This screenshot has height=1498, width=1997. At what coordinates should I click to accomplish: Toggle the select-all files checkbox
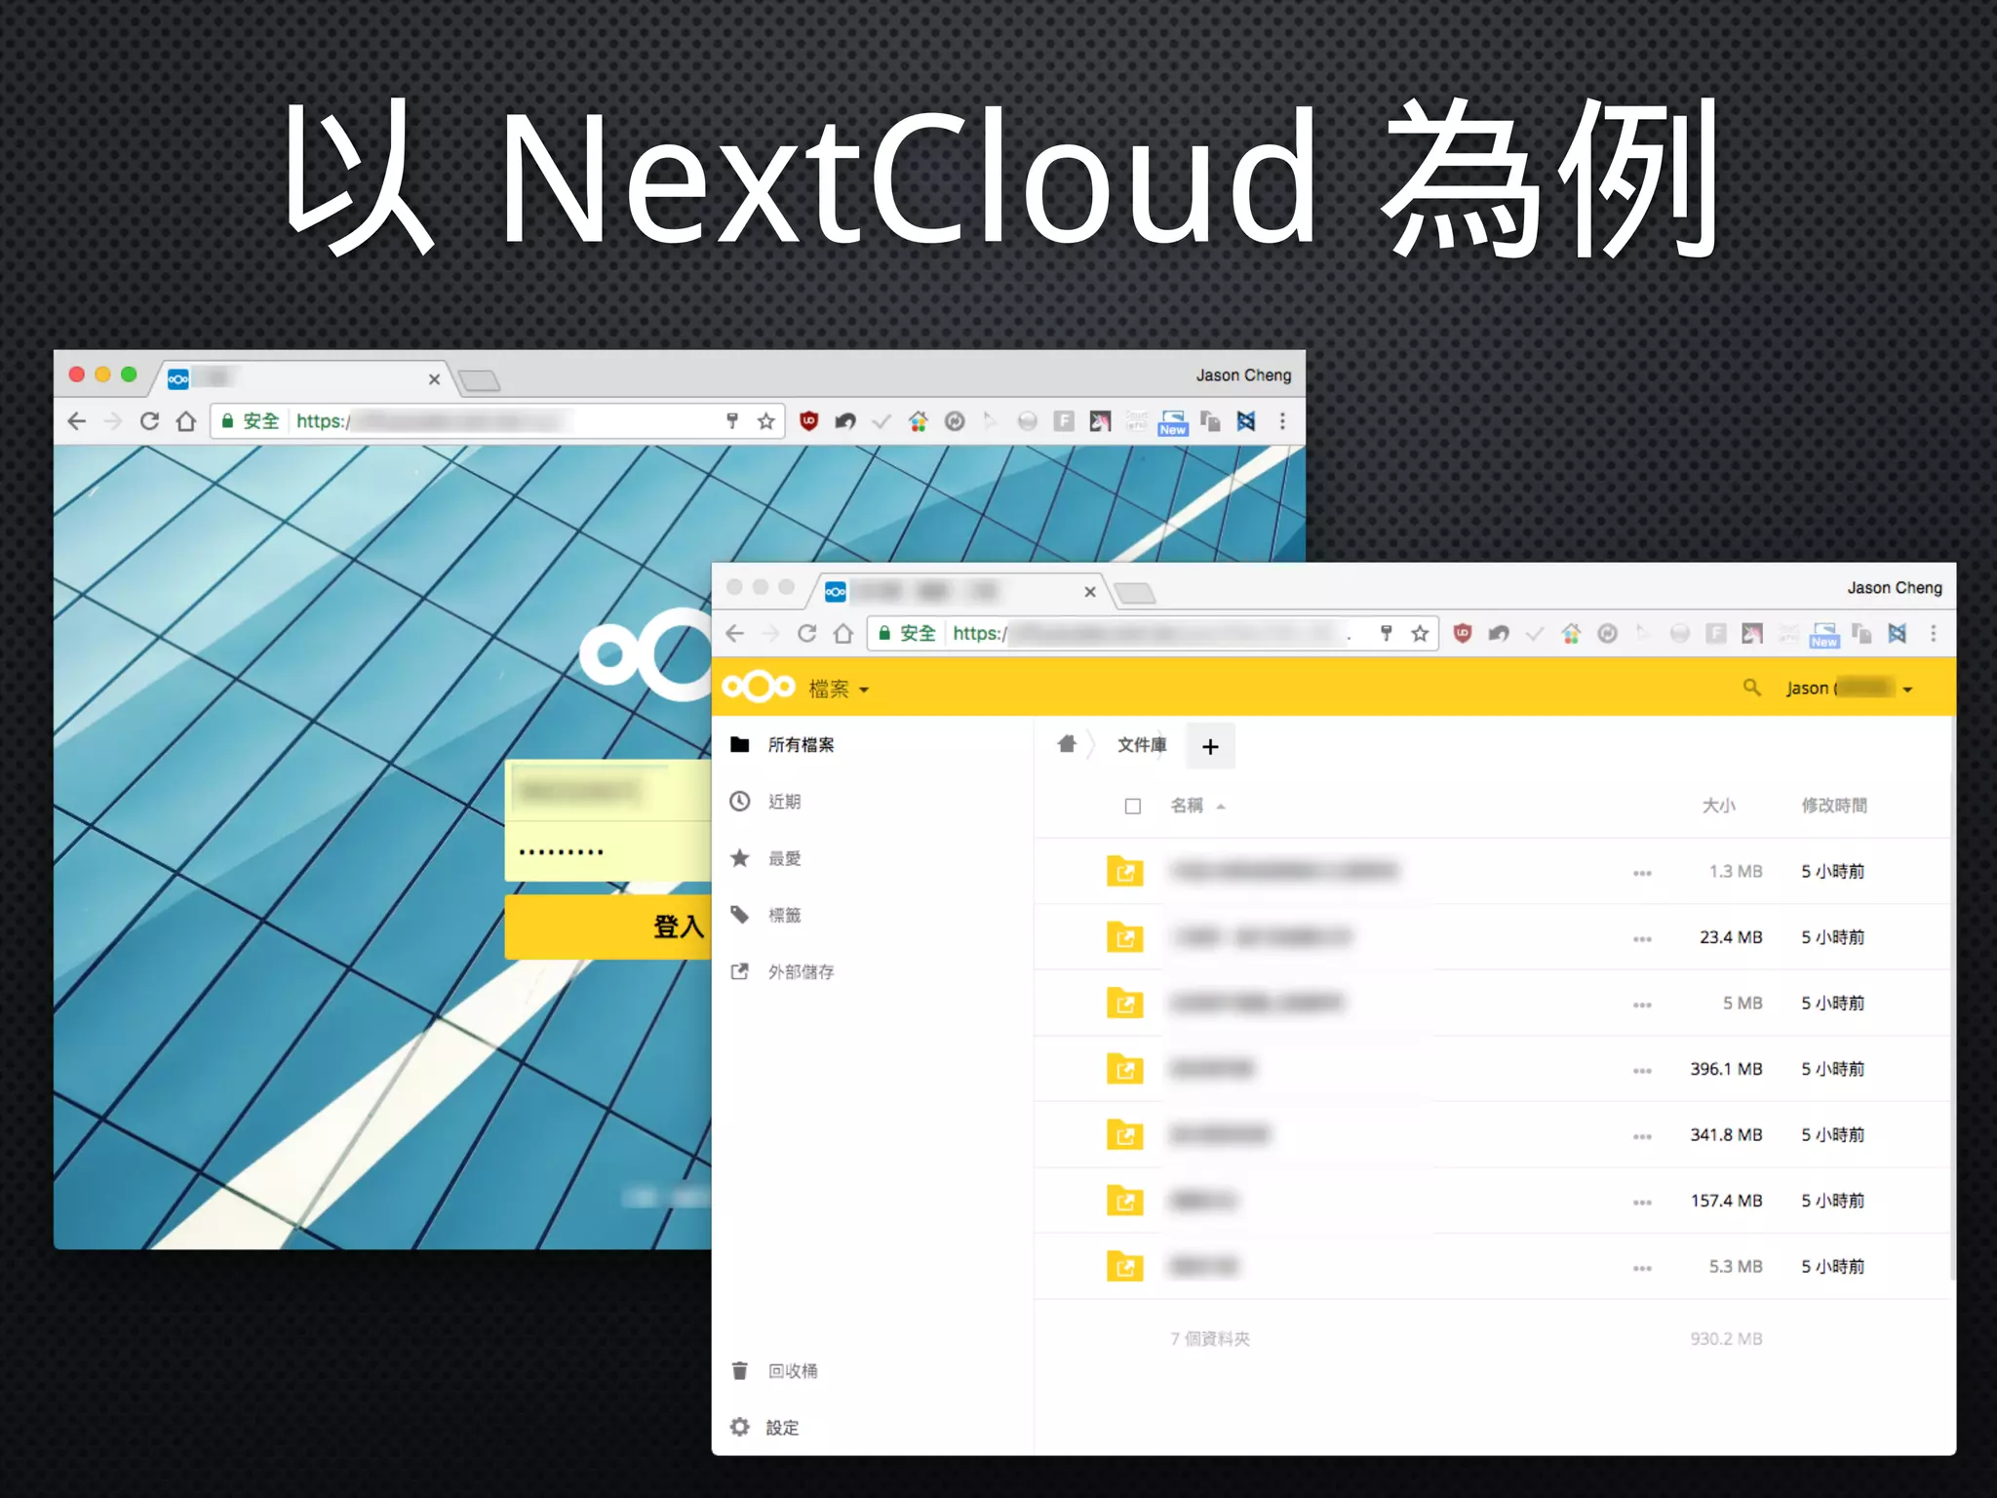[x=1132, y=807]
